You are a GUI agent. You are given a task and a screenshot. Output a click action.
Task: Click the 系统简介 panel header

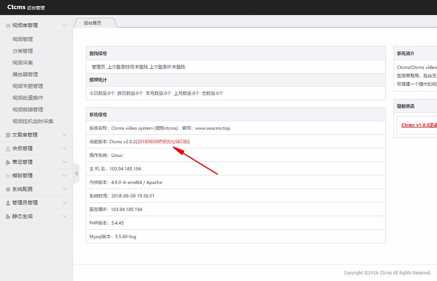tap(416, 53)
